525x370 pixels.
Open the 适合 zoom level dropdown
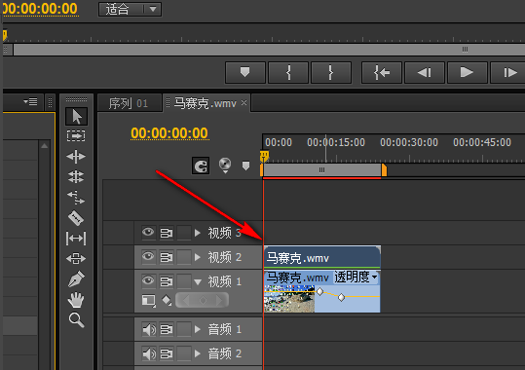131,9
